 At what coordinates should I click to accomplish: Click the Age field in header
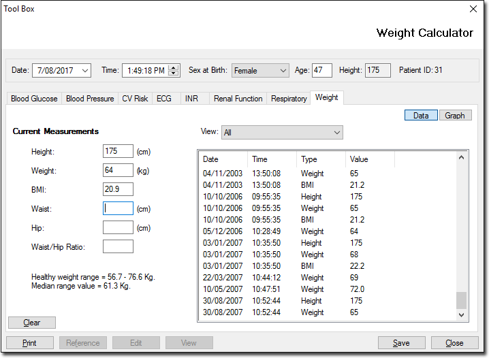point(322,70)
